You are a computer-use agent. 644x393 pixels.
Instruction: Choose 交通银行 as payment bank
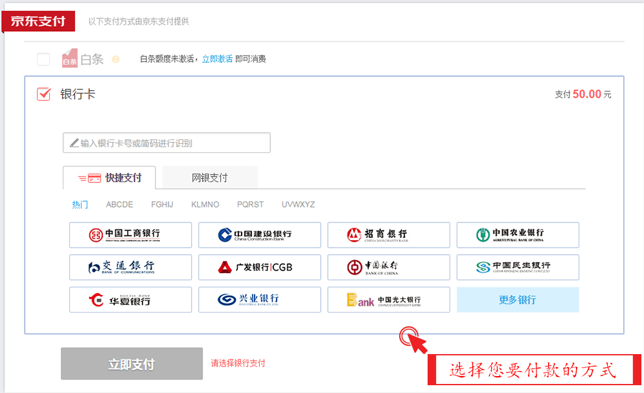(131, 267)
